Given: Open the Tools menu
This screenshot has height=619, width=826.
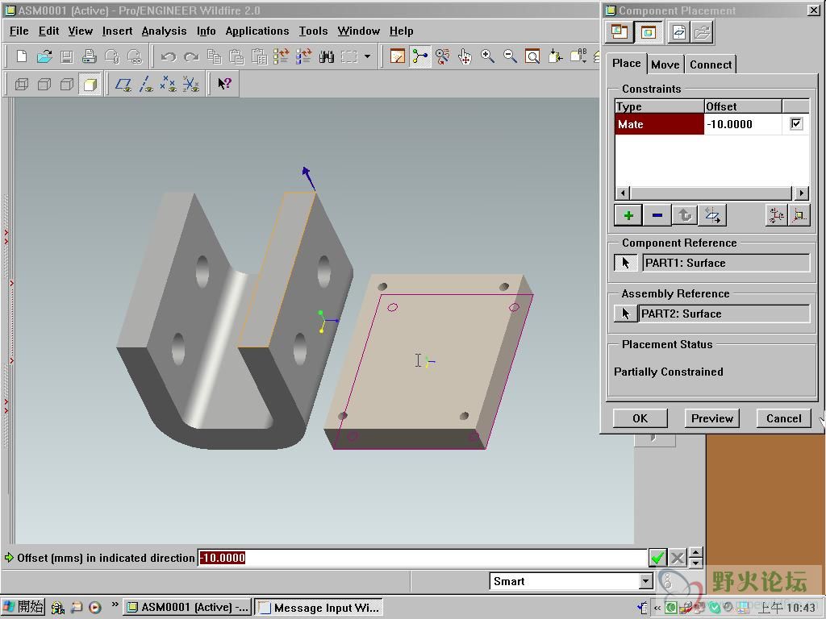Looking at the screenshot, I should point(314,31).
